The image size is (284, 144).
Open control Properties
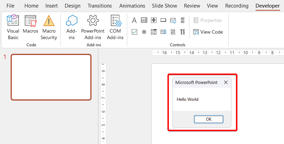(x=208, y=20)
